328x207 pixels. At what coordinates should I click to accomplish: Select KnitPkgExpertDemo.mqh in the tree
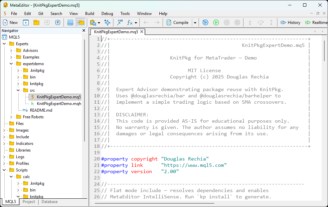tap(59, 104)
